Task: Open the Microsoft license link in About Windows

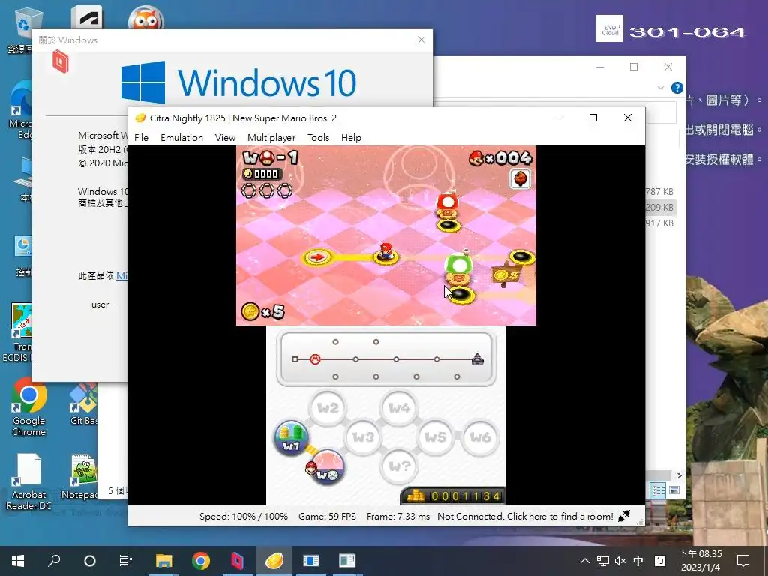Action: click(x=122, y=276)
